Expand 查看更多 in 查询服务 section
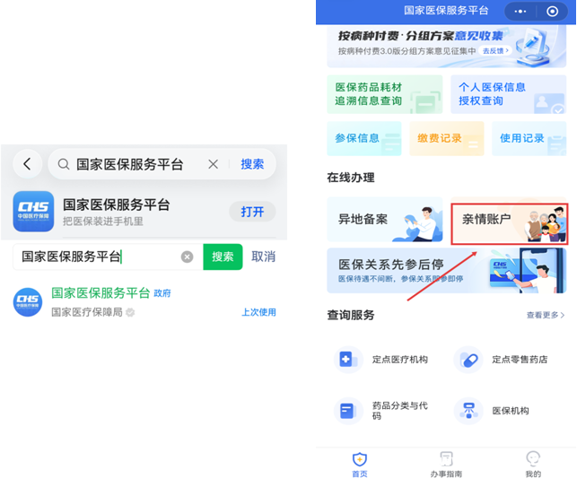This screenshot has width=577, height=487. [x=546, y=315]
